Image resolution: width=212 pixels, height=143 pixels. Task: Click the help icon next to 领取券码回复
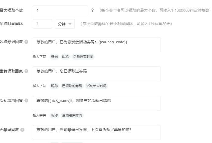point(26,42)
